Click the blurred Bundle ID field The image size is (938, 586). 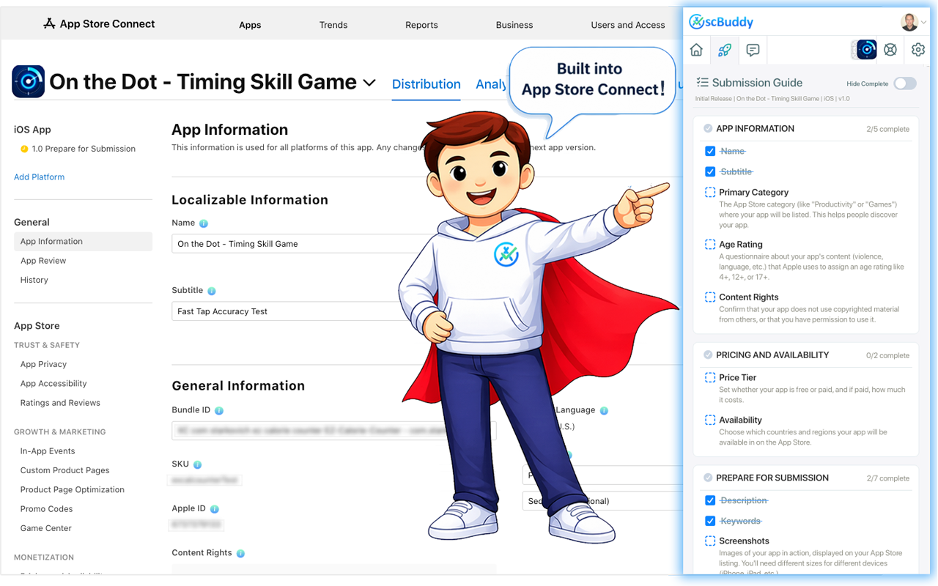pos(333,431)
